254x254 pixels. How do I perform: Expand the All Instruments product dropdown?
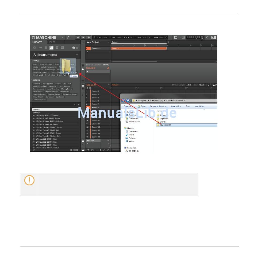(x=77, y=55)
